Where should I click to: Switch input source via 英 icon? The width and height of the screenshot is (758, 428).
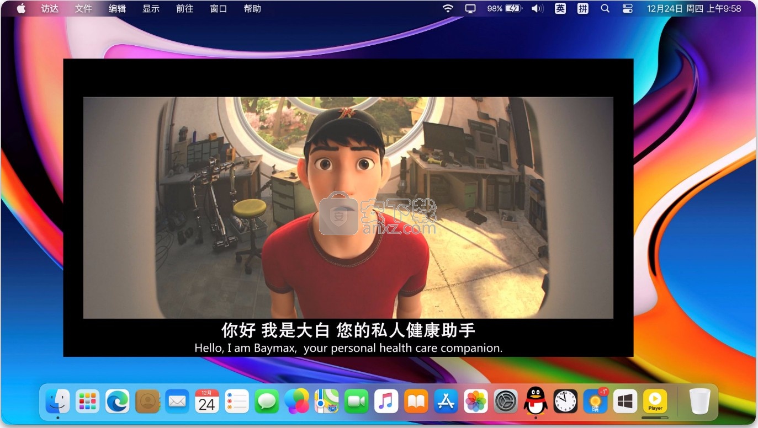[x=560, y=8]
